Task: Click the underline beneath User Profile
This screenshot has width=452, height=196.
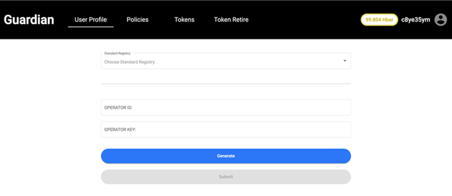Action: (90, 27)
